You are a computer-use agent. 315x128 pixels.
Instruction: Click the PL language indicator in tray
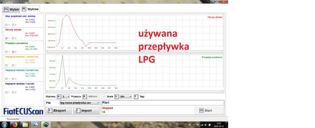pyautogui.click(x=186, y=124)
